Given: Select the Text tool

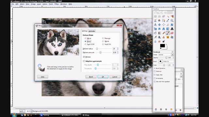Looking at the screenshot, I should [x=172, y=29].
